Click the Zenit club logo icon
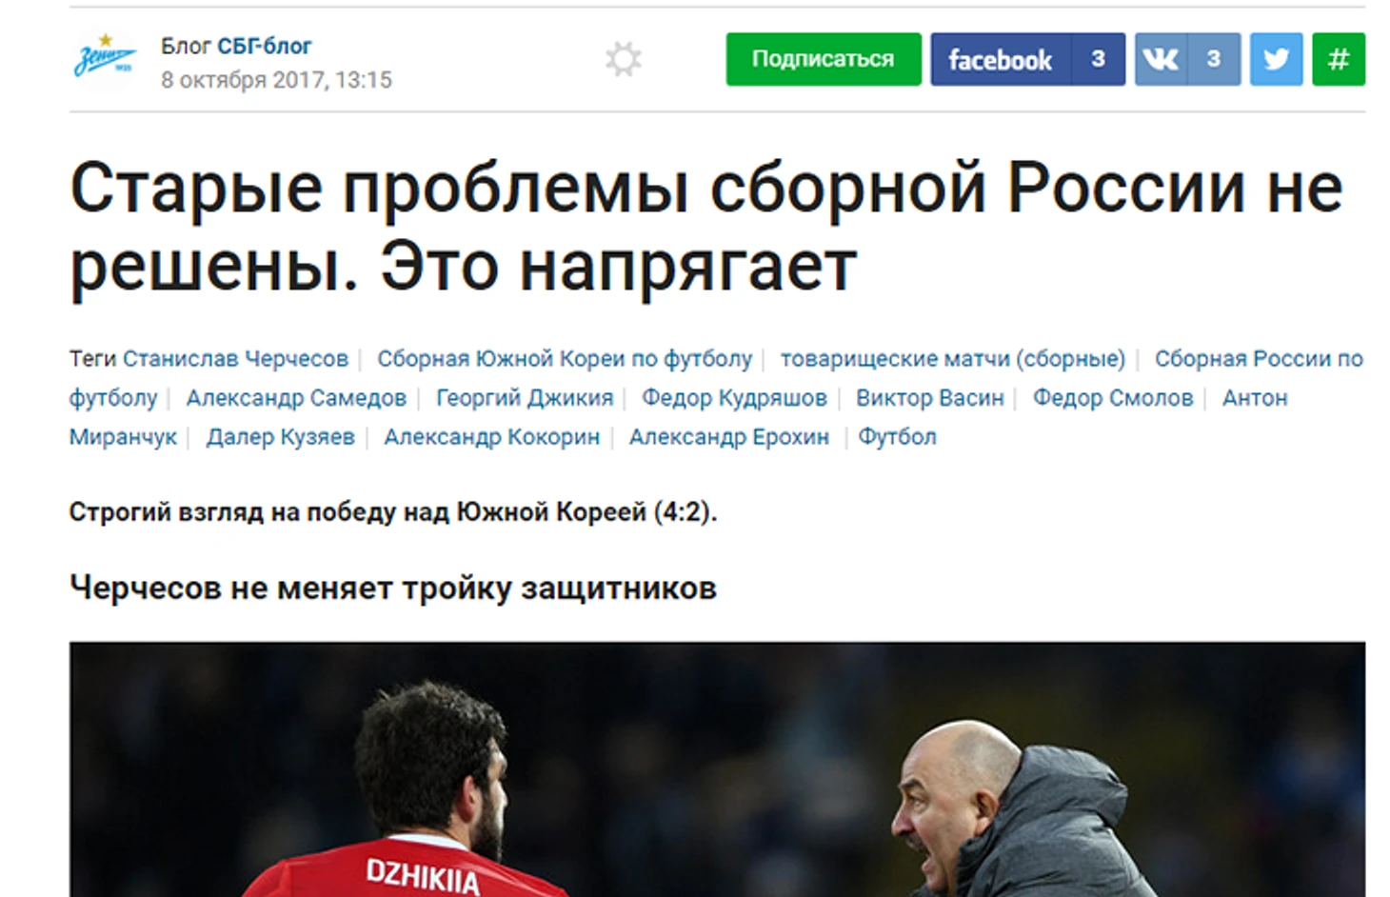 point(105,57)
